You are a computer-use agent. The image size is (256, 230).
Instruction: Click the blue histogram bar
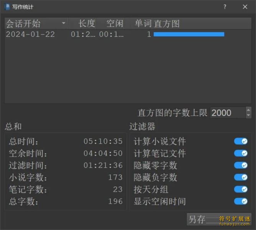pyautogui.click(x=189, y=34)
